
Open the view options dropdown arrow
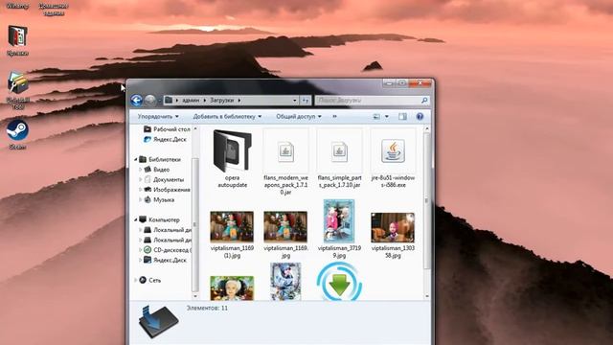[x=387, y=116]
